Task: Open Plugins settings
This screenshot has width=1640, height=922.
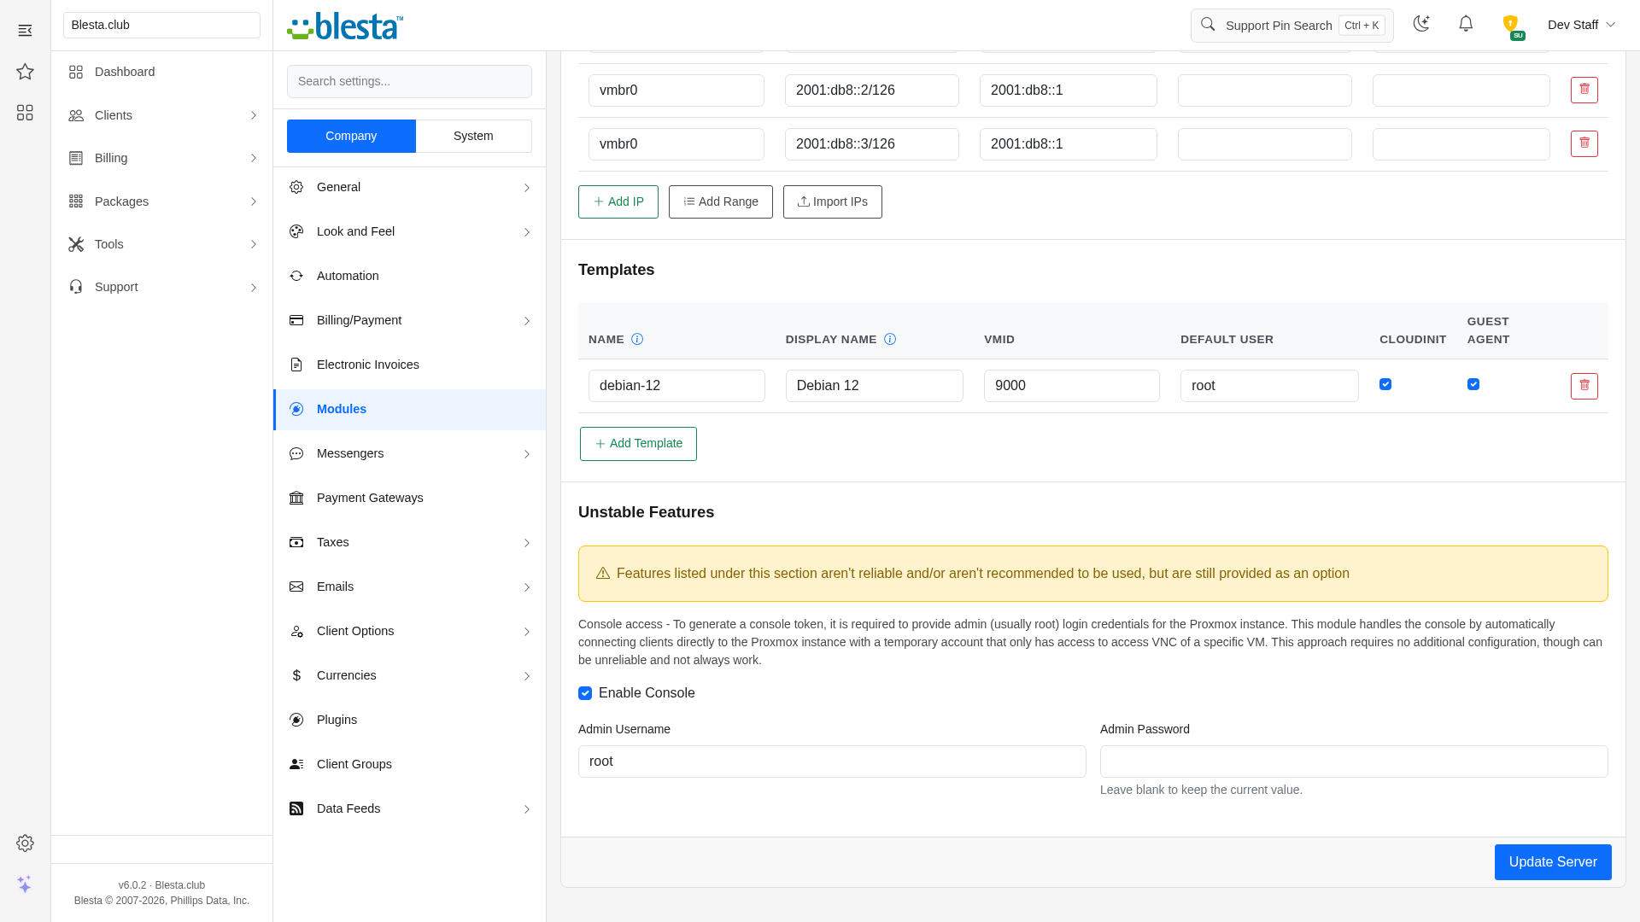Action: point(410,720)
